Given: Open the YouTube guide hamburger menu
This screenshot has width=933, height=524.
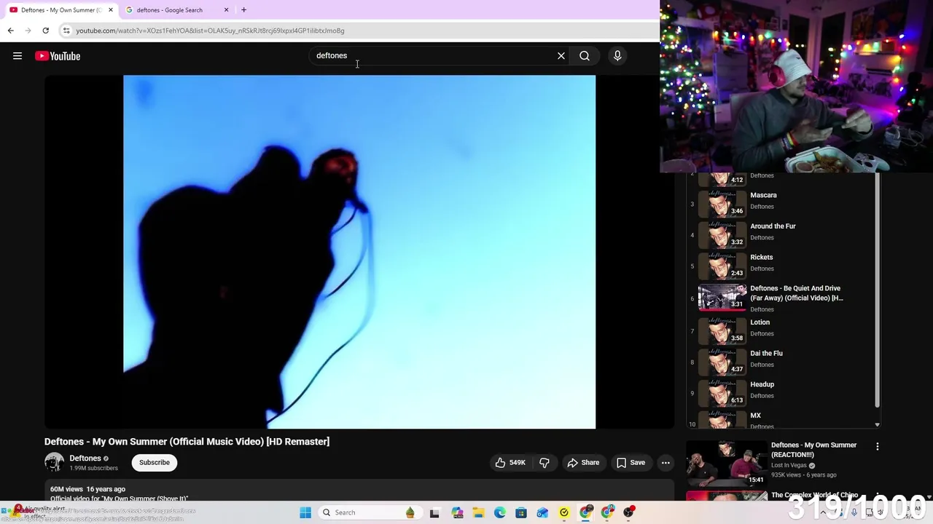Looking at the screenshot, I should point(17,56).
